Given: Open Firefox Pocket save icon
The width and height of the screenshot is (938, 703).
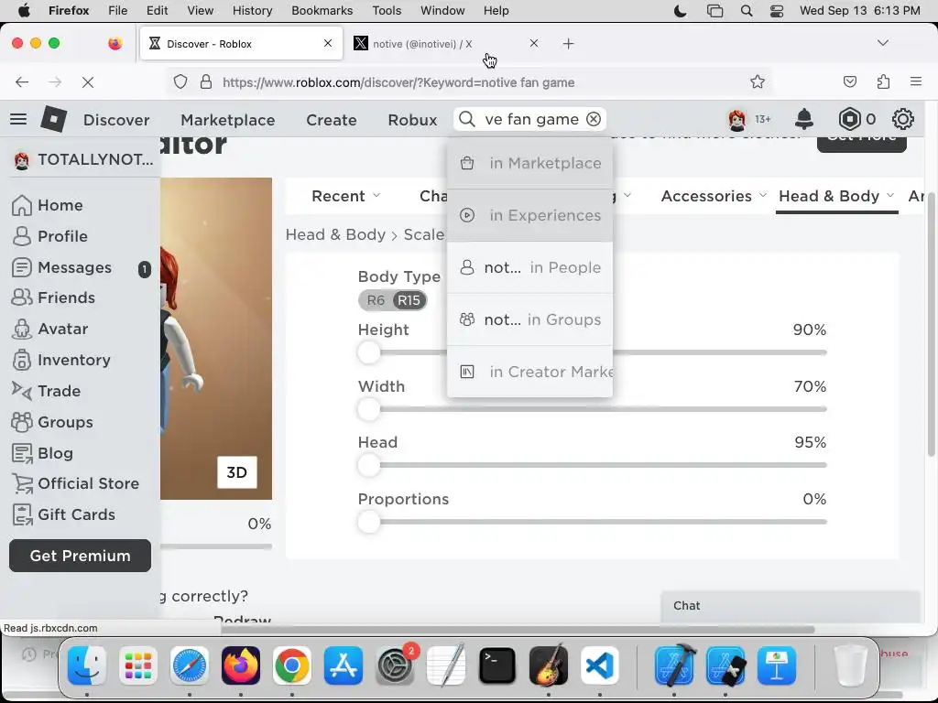Looking at the screenshot, I should [849, 81].
